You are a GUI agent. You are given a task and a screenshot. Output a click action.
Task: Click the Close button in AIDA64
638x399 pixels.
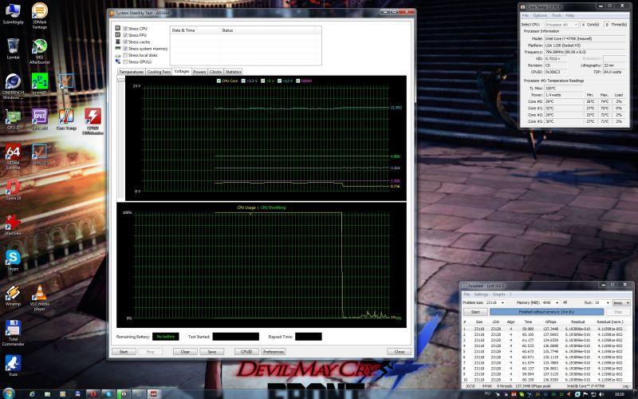(x=400, y=352)
